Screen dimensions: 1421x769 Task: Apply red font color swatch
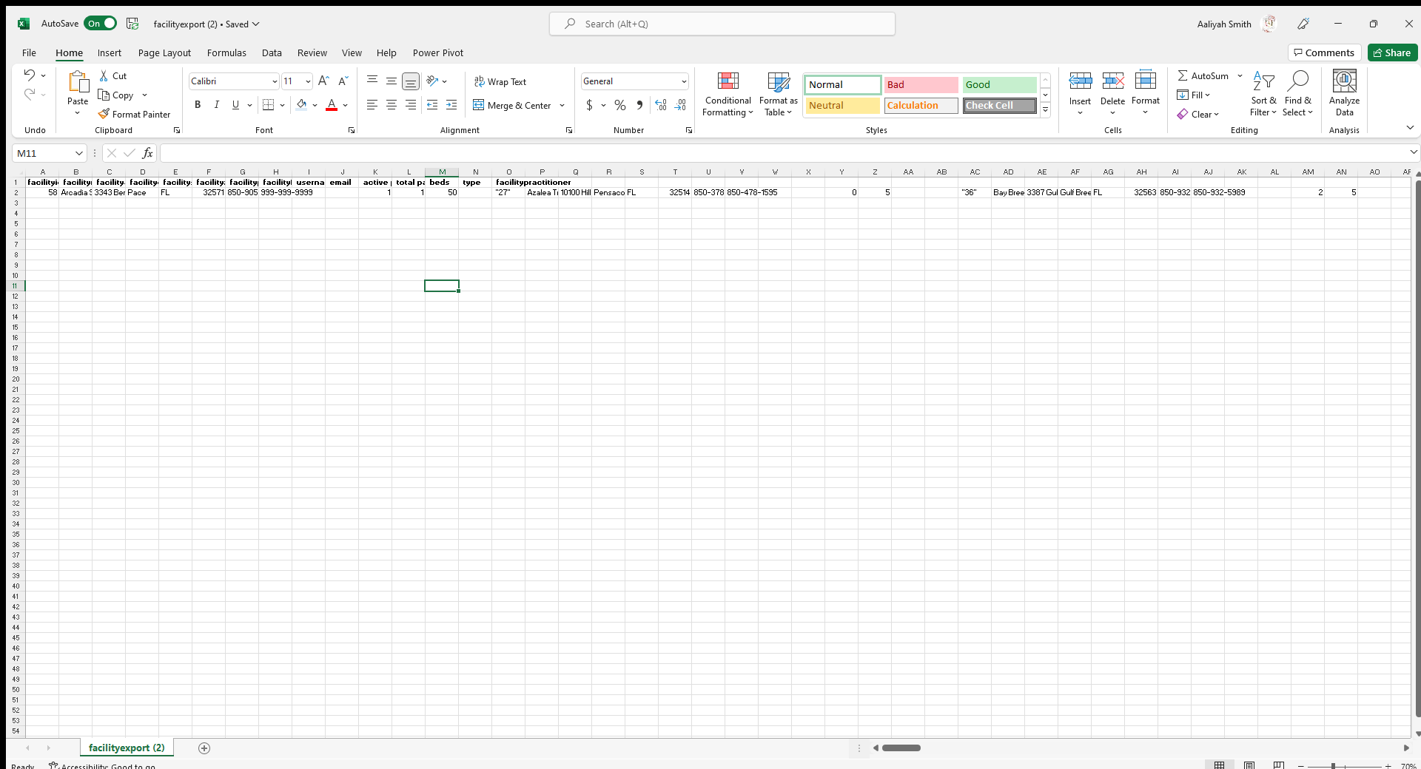tap(332, 105)
